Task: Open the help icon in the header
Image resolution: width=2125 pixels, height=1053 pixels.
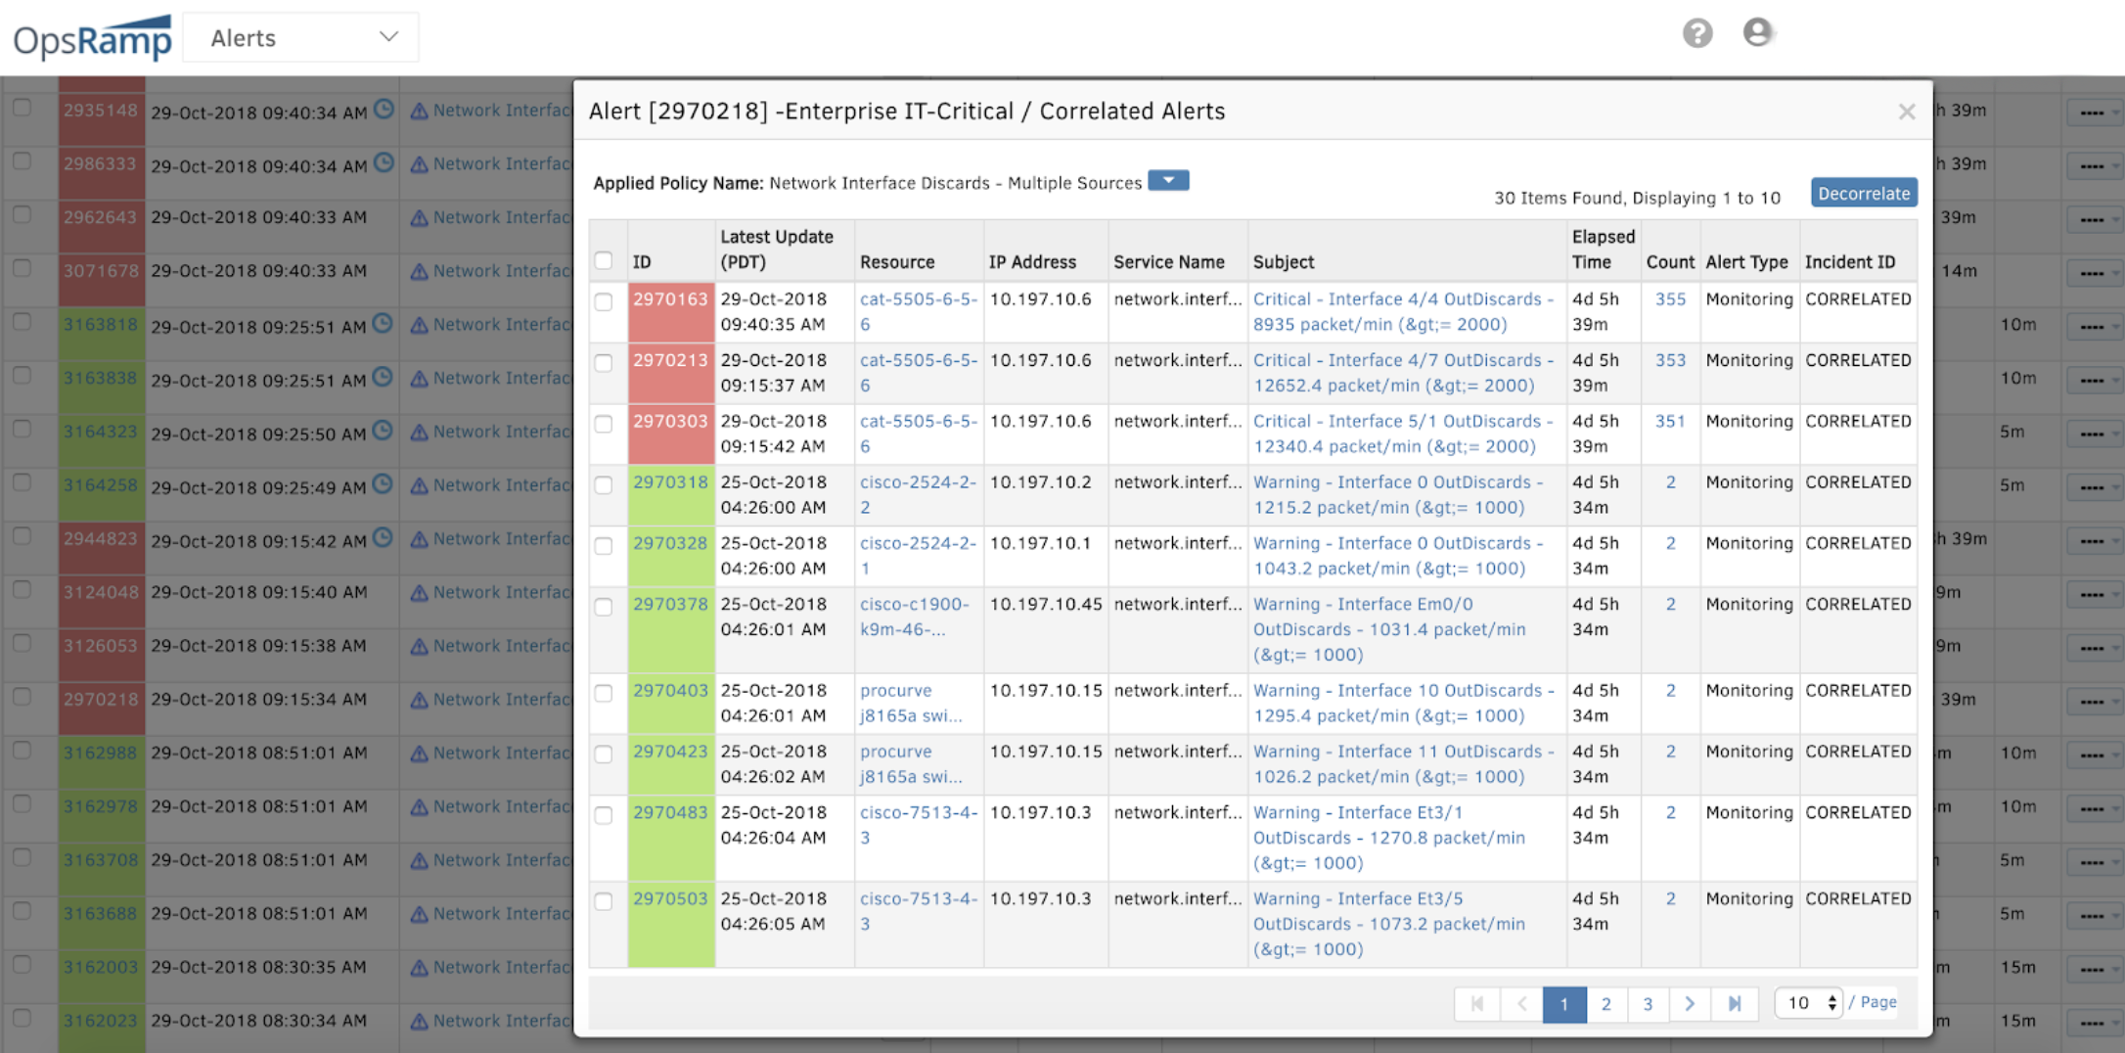Action: 1697,32
